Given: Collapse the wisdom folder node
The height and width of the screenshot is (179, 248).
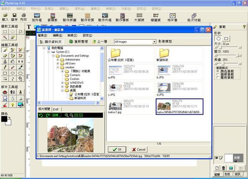Looking at the screenshot, I should click(x=58, y=67).
